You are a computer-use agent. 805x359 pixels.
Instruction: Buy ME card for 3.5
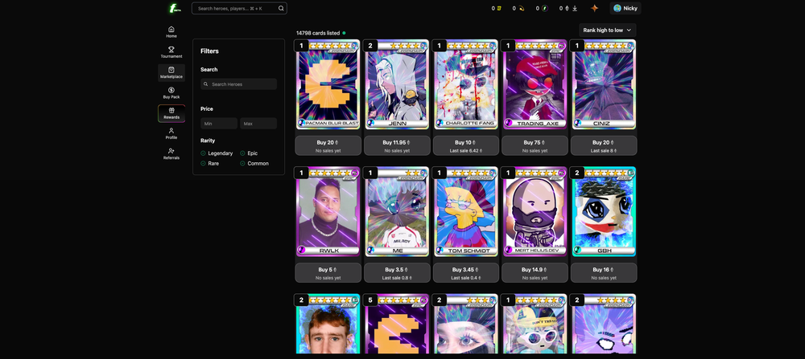click(x=397, y=272)
